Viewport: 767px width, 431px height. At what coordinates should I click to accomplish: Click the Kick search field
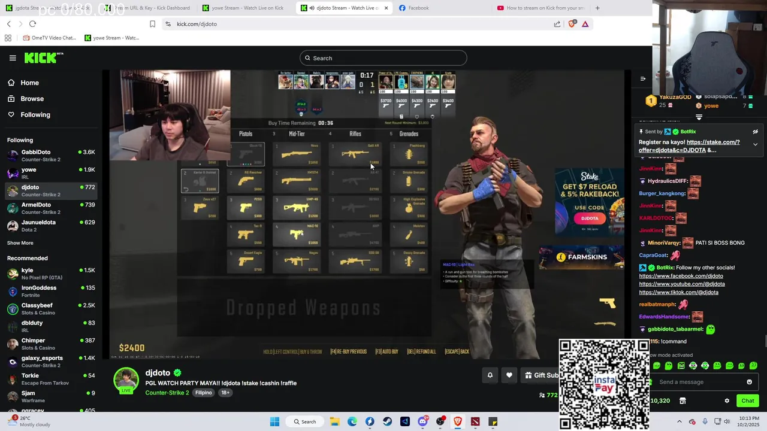(x=383, y=58)
